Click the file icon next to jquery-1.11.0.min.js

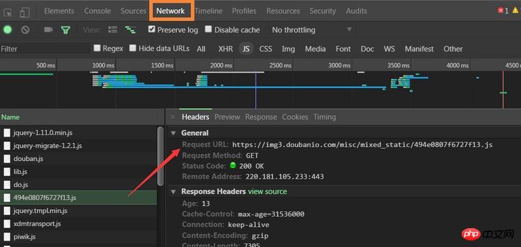click(7, 133)
